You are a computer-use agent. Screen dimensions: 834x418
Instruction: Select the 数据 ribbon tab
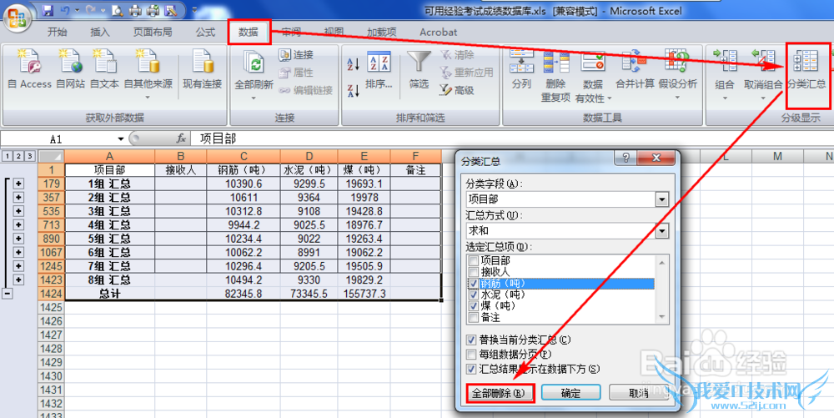pyautogui.click(x=249, y=32)
